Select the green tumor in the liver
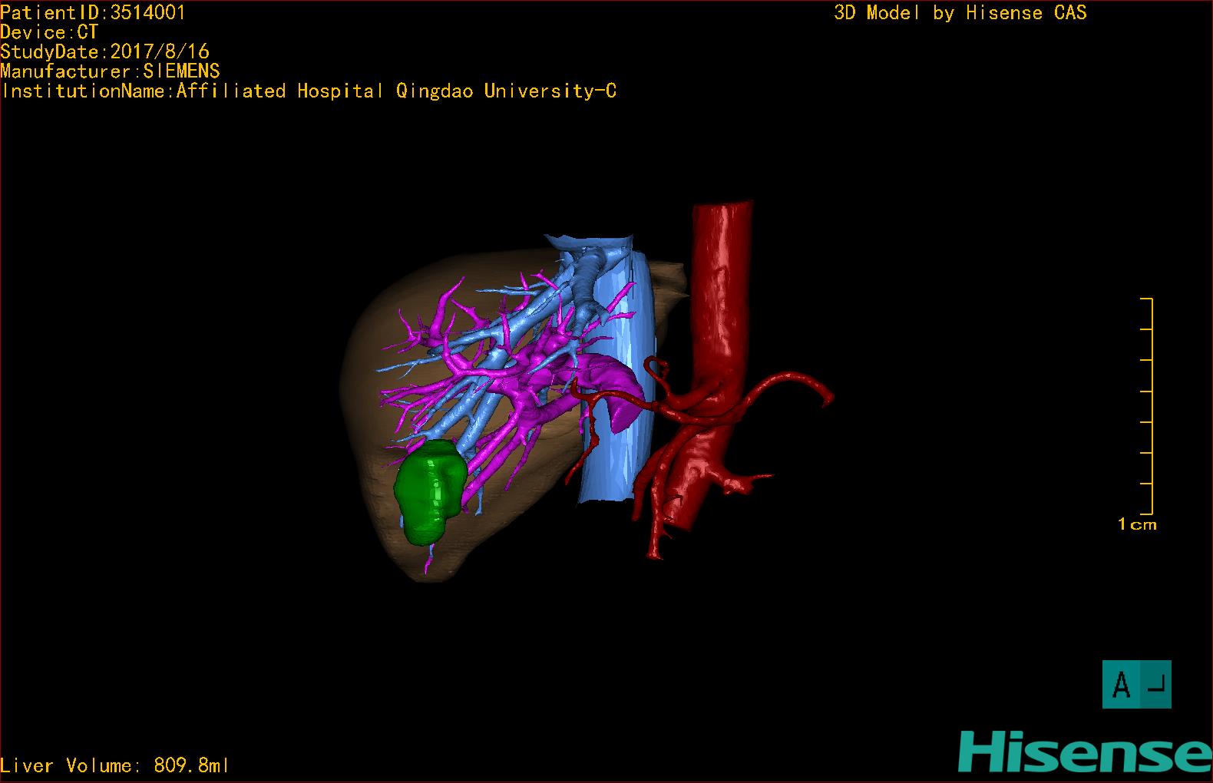Image resolution: width=1213 pixels, height=783 pixels. (x=428, y=491)
